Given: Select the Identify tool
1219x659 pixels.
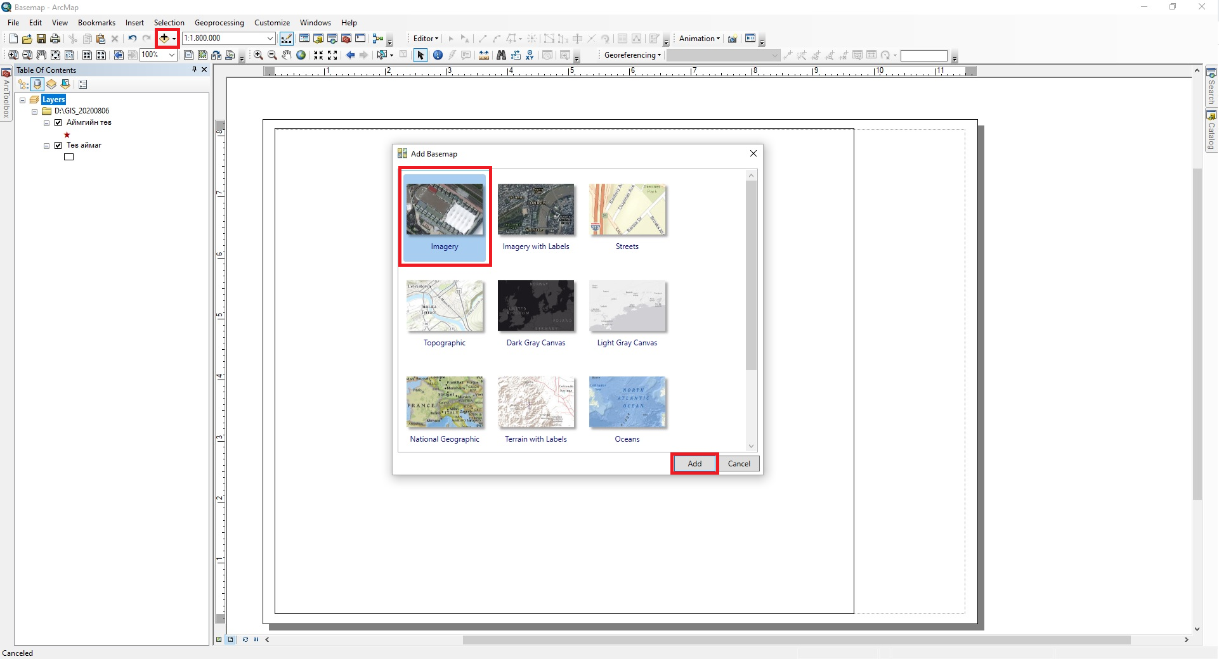Looking at the screenshot, I should point(438,55).
